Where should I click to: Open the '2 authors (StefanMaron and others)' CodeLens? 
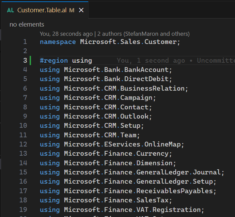click(143, 34)
